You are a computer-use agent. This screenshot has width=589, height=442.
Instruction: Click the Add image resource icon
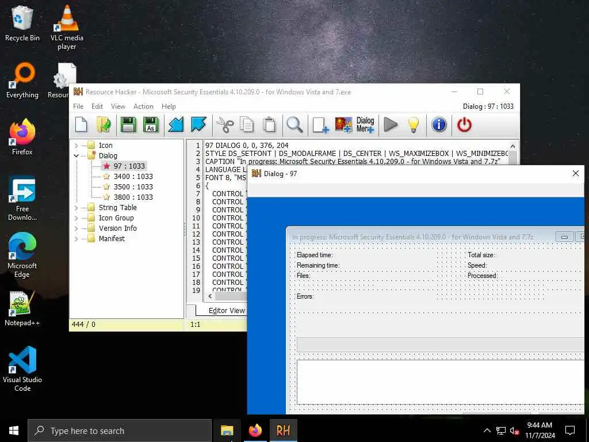(x=343, y=125)
